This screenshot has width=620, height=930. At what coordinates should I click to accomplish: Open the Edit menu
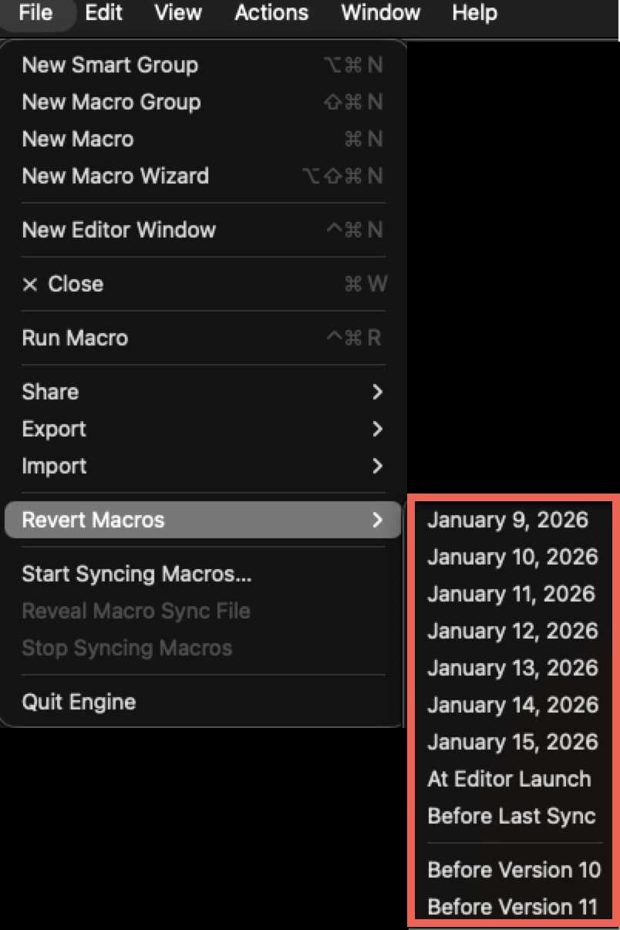point(103,13)
